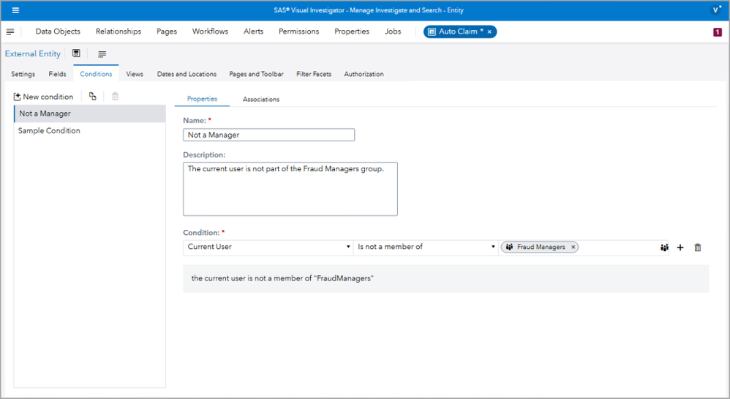Delete the condition row with trash icon

(x=697, y=247)
